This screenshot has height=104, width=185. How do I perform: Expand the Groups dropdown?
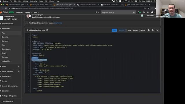point(28,12)
